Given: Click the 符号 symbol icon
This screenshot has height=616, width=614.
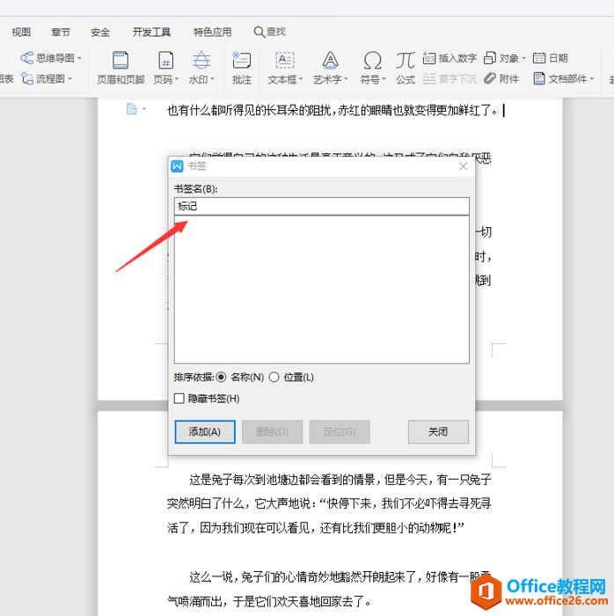Looking at the screenshot, I should (372, 61).
